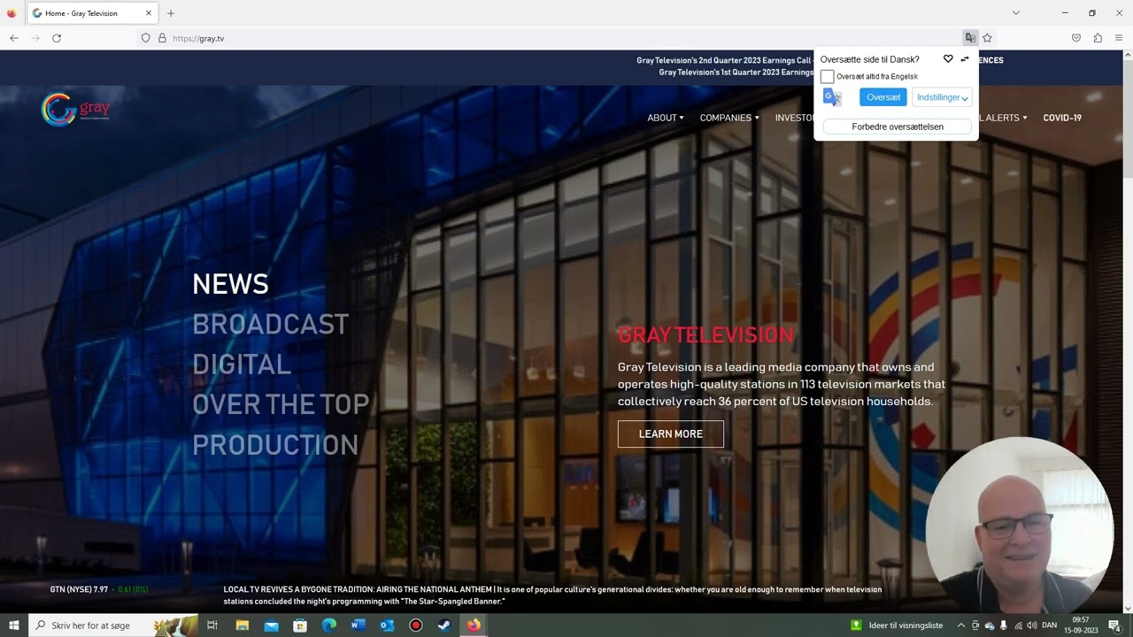Open the notification center icon
Viewport: 1133px width, 637px height.
[1114, 625]
